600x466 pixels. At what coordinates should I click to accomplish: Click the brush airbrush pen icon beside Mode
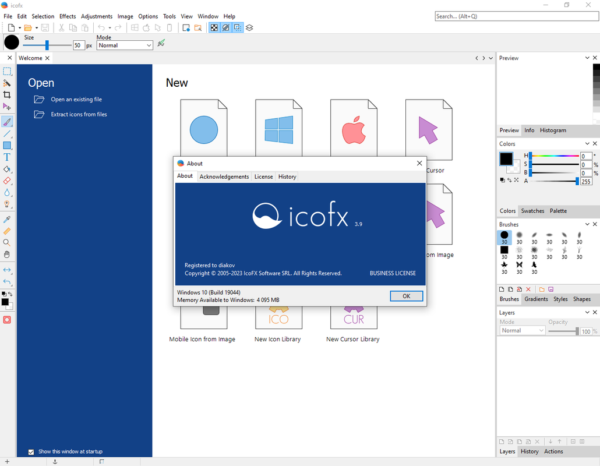161,43
